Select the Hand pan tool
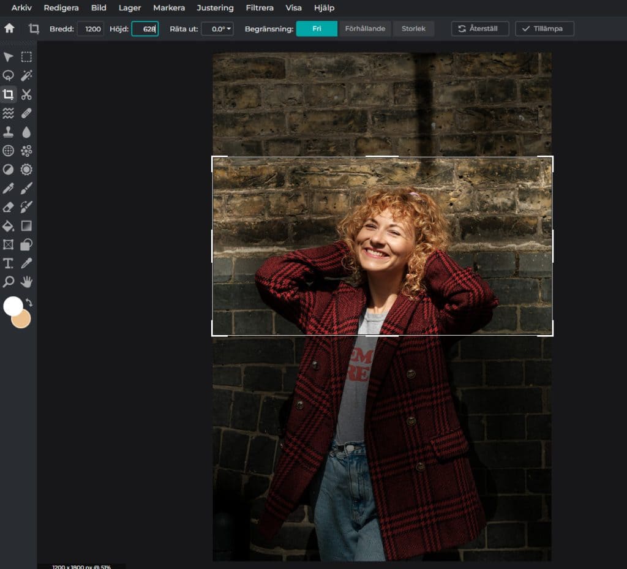The height and width of the screenshot is (569, 627). tap(26, 282)
